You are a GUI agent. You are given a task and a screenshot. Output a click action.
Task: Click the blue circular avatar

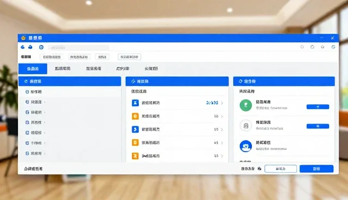coord(246,146)
